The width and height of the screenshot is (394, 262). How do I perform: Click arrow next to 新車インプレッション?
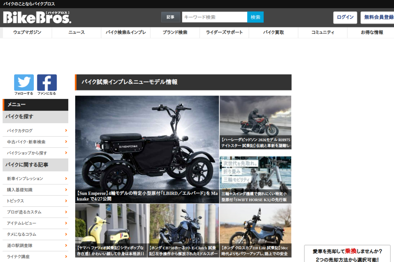tap(66, 178)
